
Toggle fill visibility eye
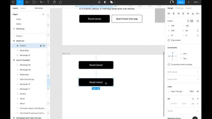193,103
